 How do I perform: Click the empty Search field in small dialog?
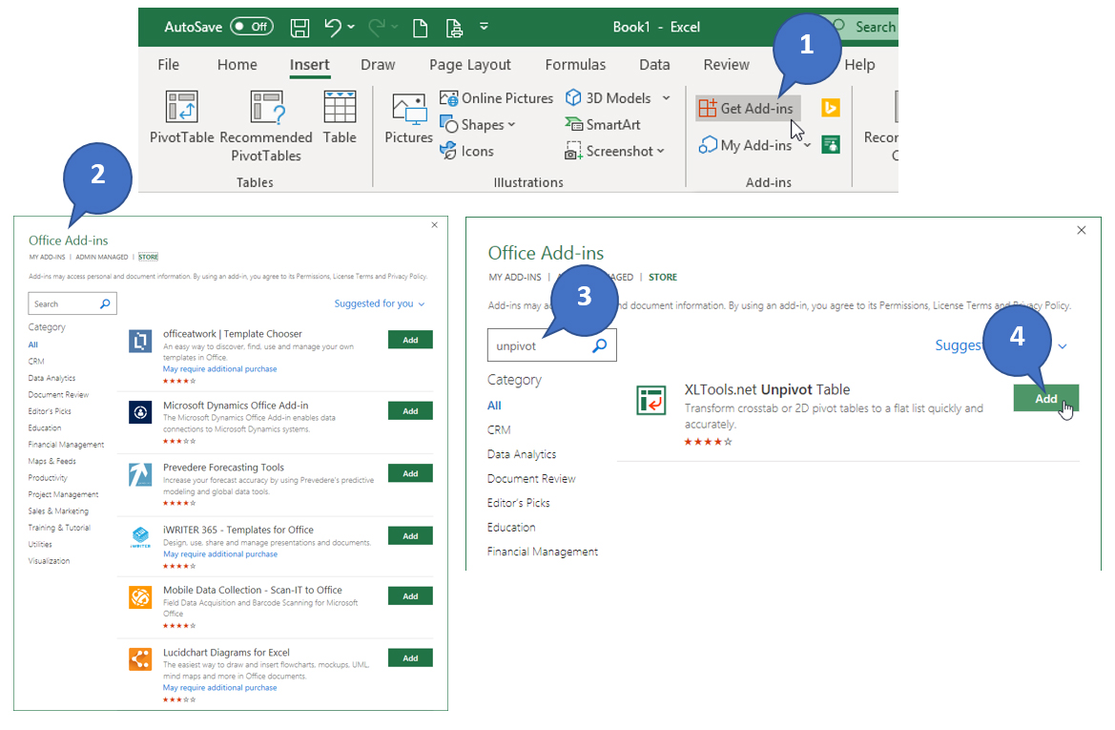pyautogui.click(x=72, y=303)
